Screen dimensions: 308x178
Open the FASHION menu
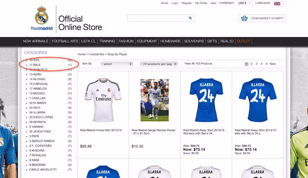126,41
